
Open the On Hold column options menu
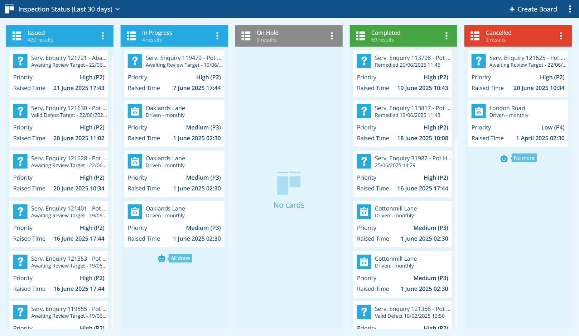(332, 36)
